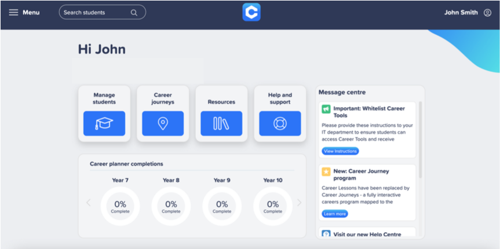Click the Menu label in header
The width and height of the screenshot is (500, 249).
31,12
